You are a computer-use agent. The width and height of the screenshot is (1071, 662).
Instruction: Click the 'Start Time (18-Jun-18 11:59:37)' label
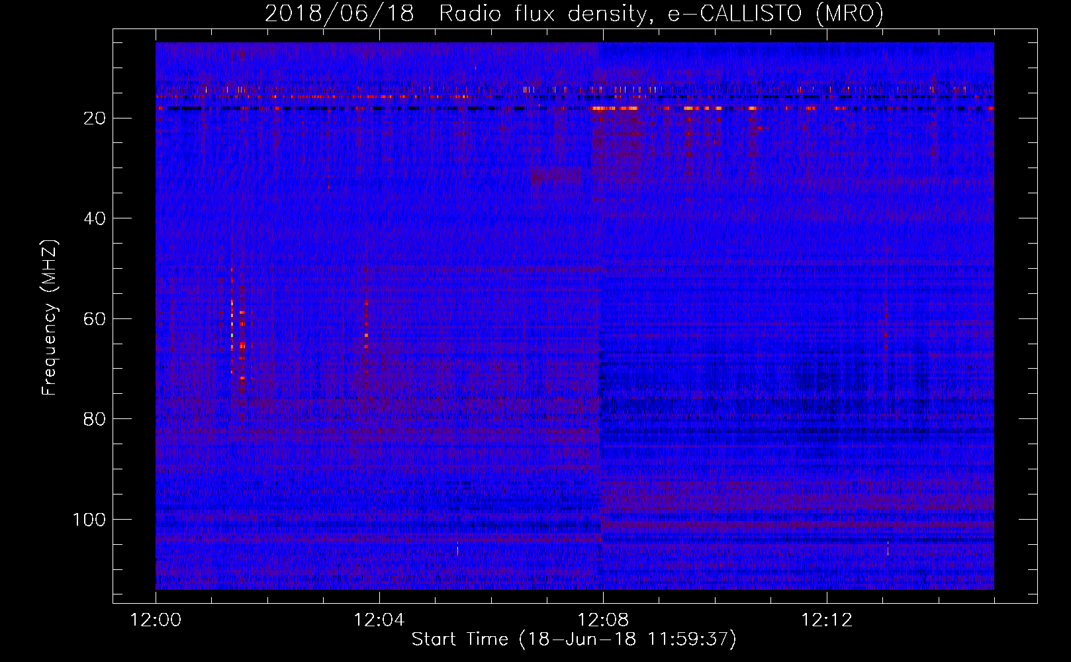[x=574, y=639]
